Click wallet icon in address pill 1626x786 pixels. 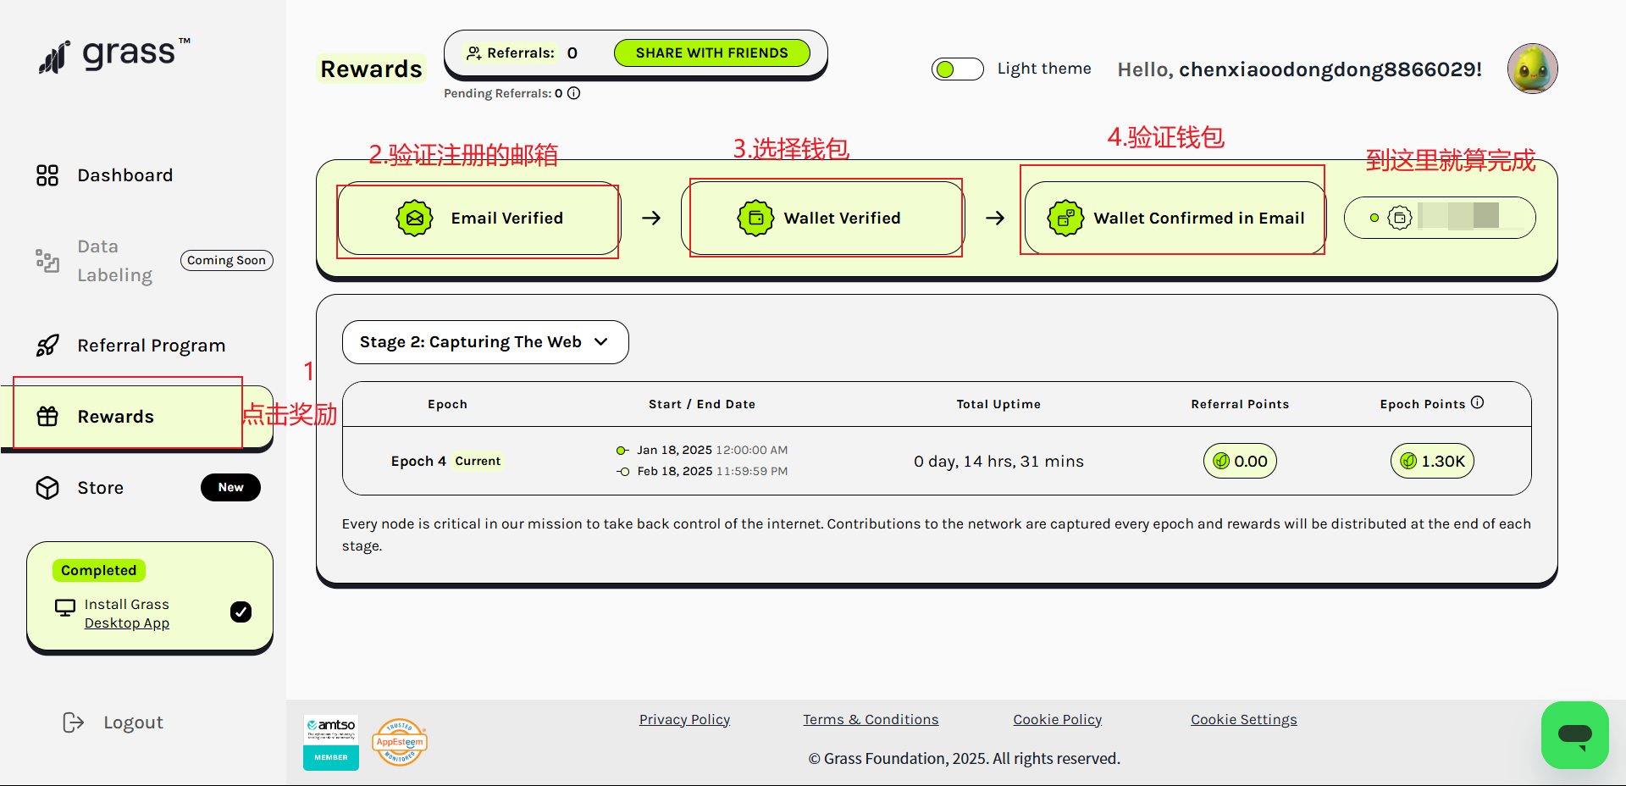tap(1400, 218)
